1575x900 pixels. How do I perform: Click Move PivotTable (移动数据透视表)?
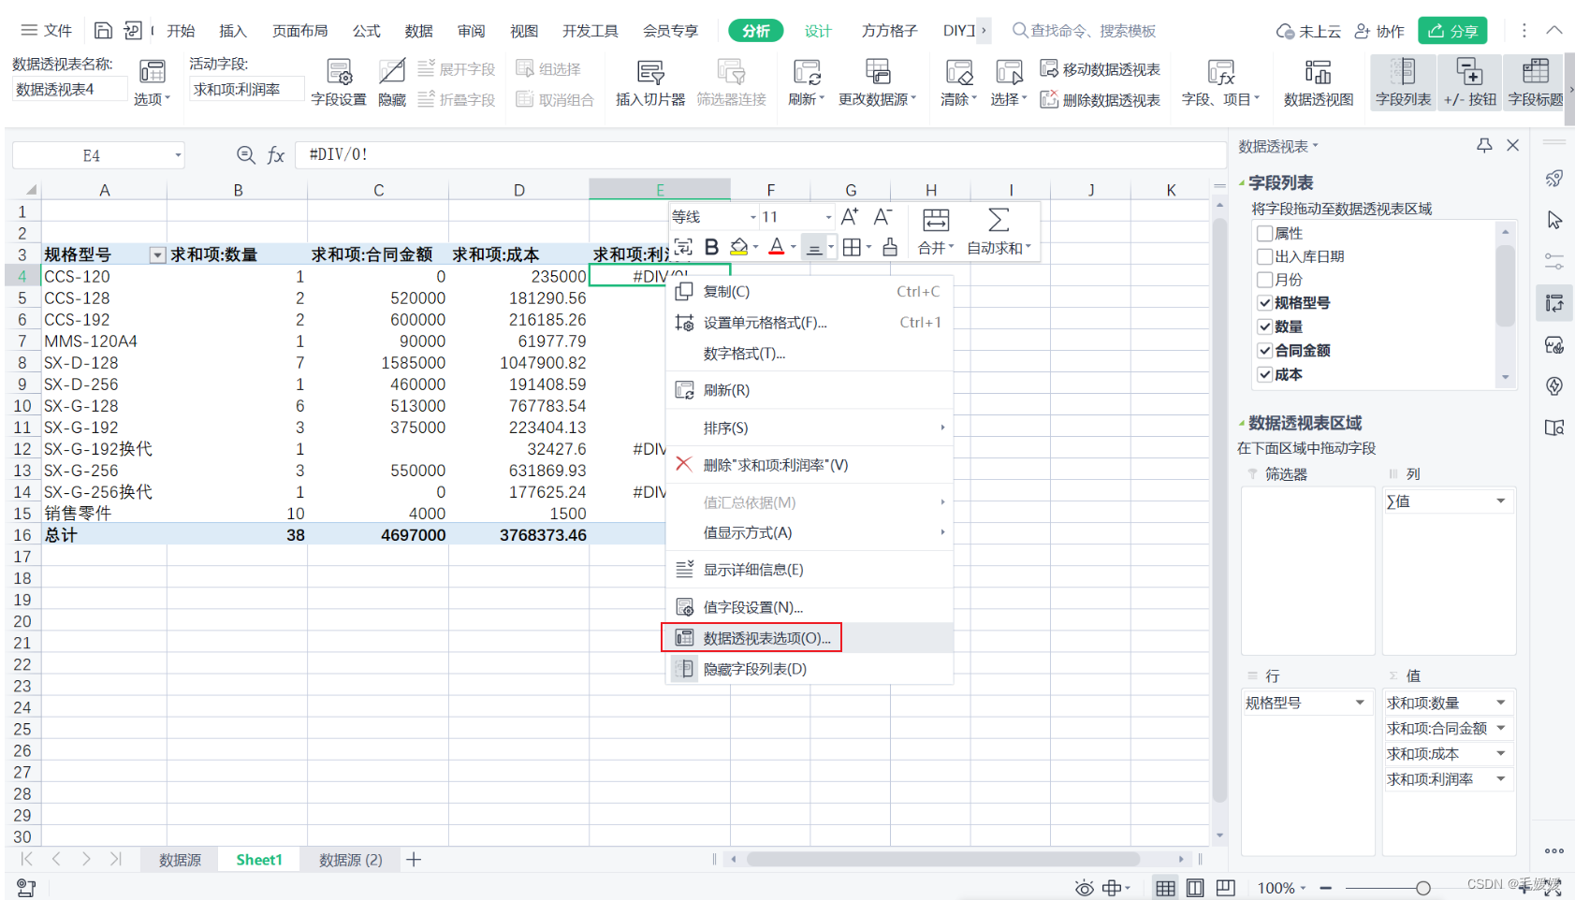point(1101,69)
